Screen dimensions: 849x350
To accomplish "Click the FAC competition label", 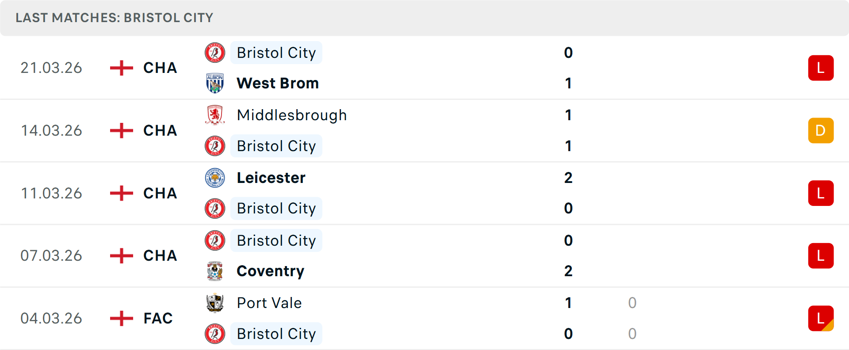I will click(x=157, y=318).
